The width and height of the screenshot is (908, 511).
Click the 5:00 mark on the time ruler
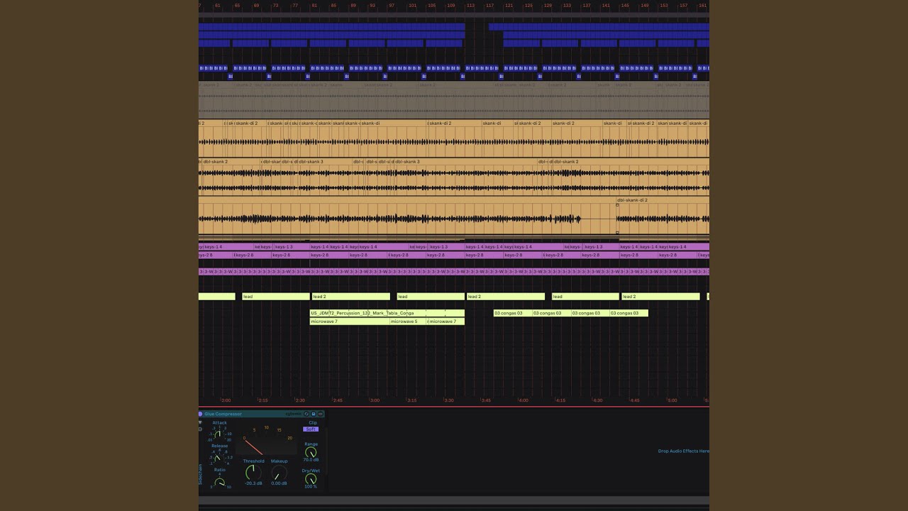[x=672, y=400]
